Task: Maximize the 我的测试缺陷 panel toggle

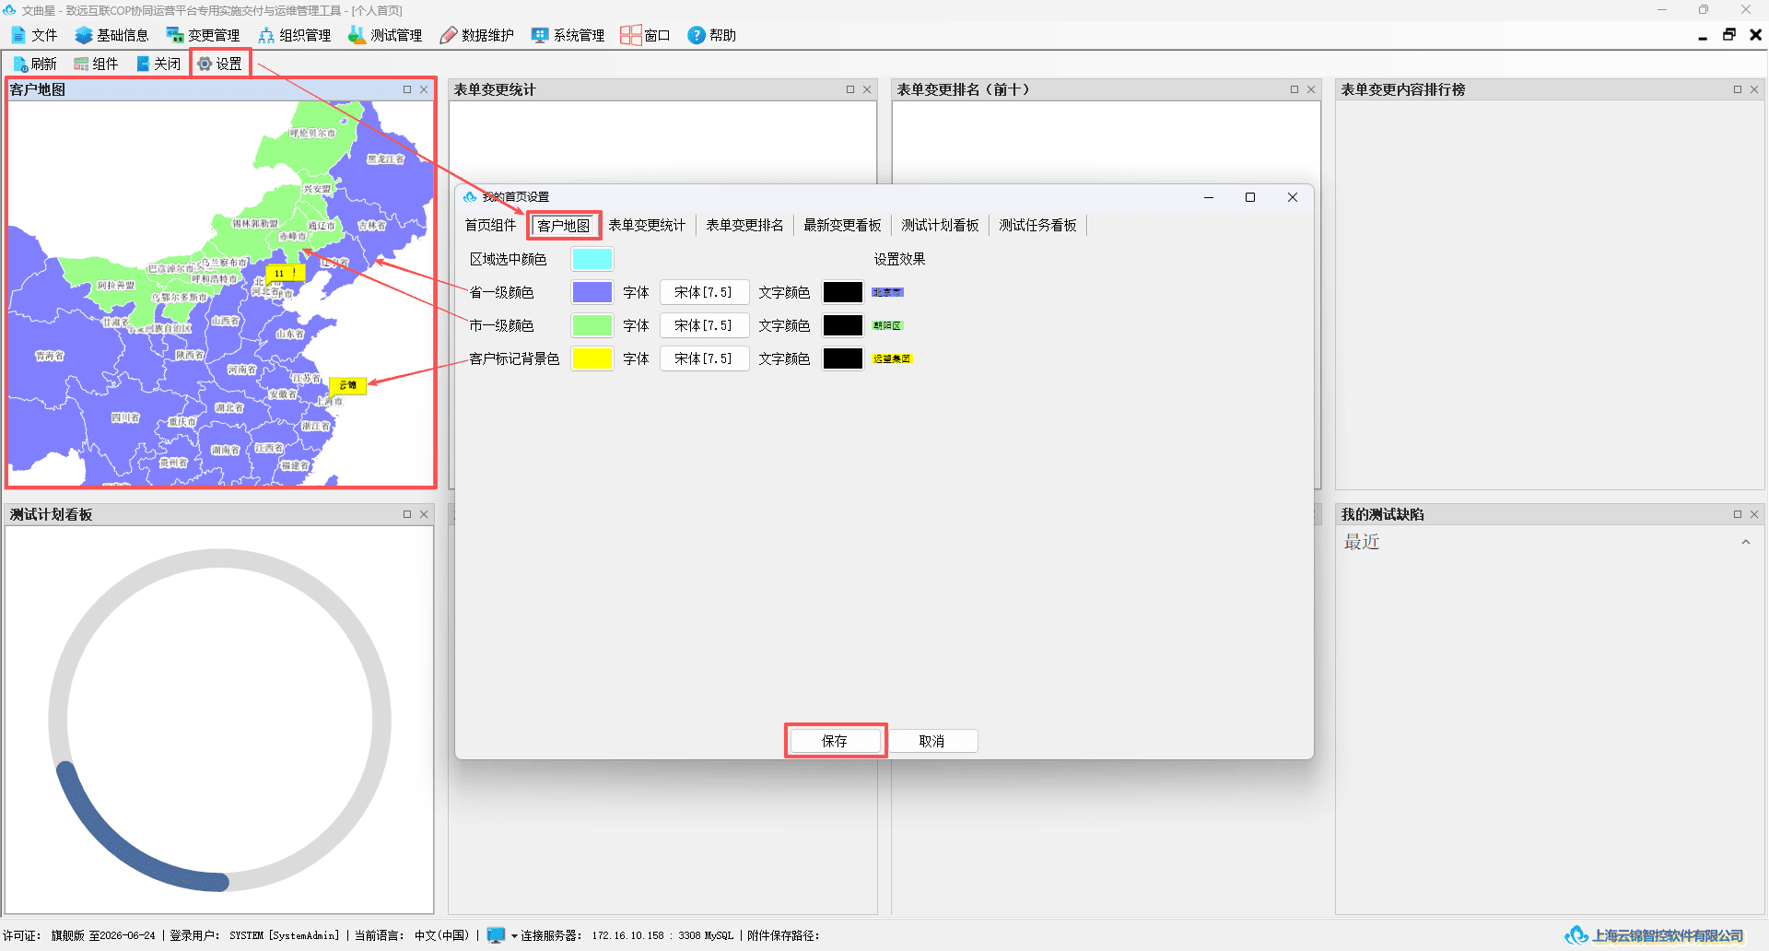Action: (1738, 514)
